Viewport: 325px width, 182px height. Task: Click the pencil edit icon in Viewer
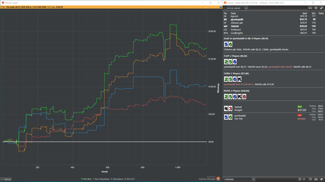click(x=321, y=8)
